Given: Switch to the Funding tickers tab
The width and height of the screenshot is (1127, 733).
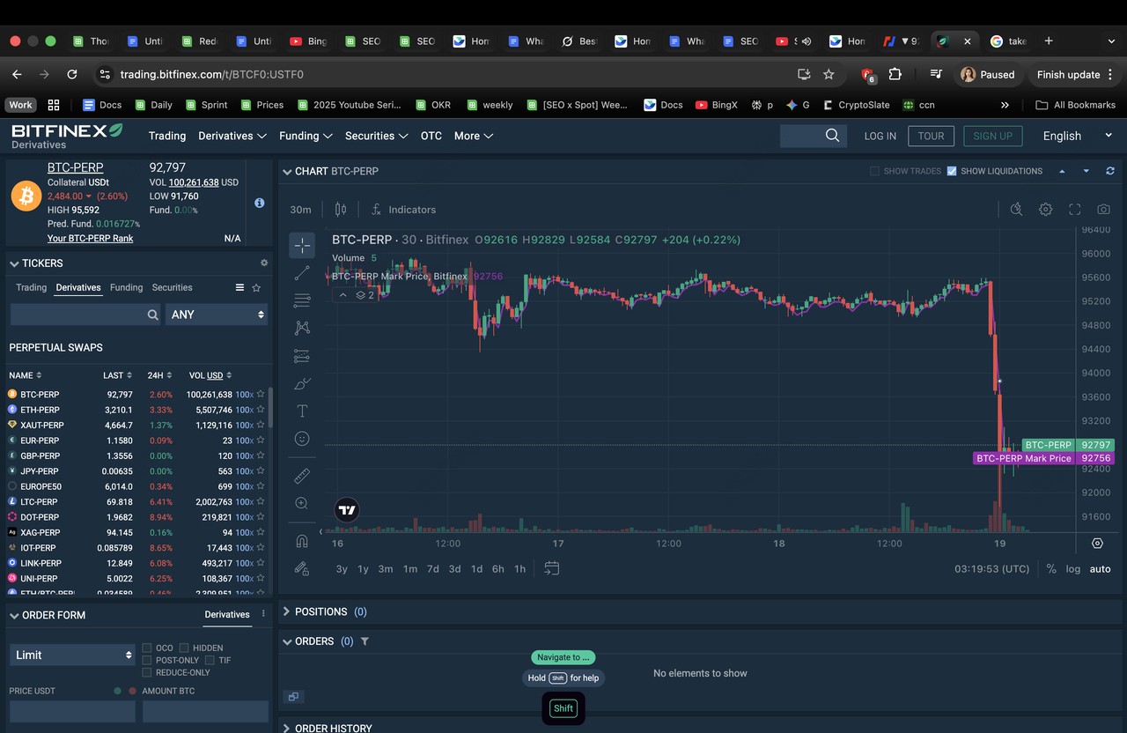Looking at the screenshot, I should pyautogui.click(x=126, y=287).
